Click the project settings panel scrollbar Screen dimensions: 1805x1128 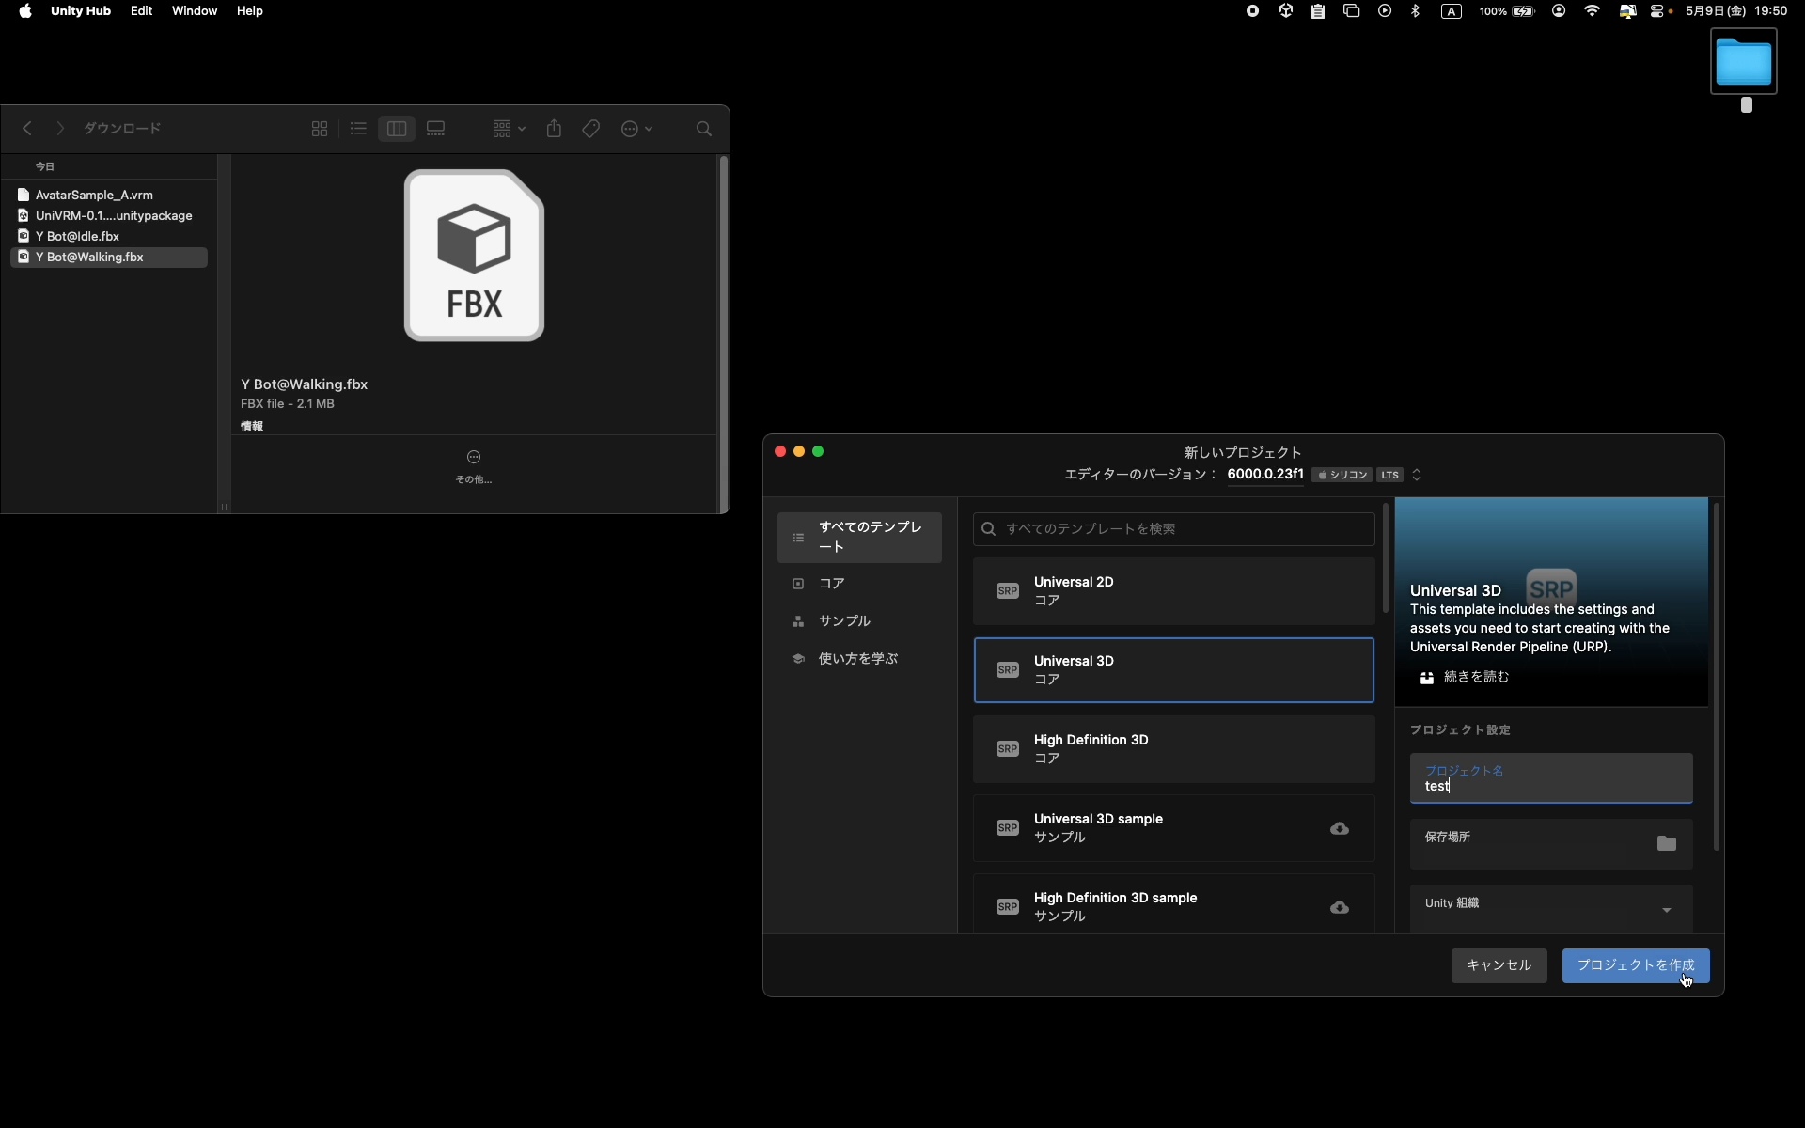1717,677
